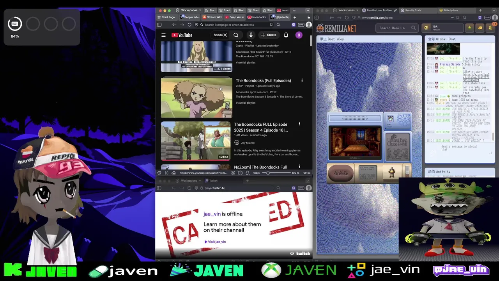Click the Startpage address field
The width and height of the screenshot is (499, 281).
tap(234, 25)
